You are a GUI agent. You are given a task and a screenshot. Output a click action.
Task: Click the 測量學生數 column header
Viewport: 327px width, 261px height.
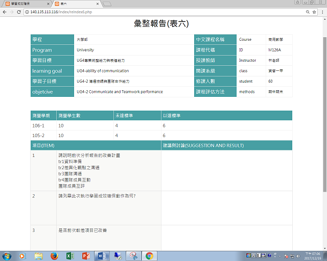click(x=85, y=116)
